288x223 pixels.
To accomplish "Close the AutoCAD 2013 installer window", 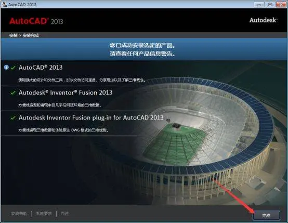I will pos(281,4).
